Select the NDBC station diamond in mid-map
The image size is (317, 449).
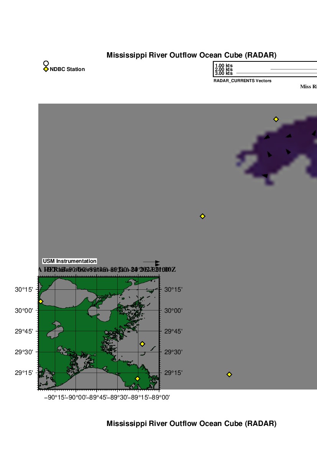point(202,216)
